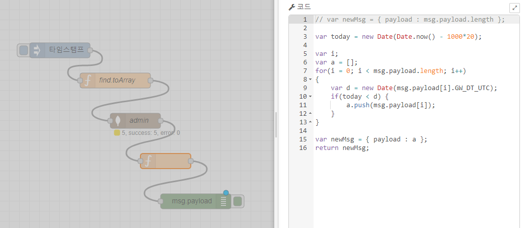The height and width of the screenshot is (228, 529).
Task: Click the fold end marker at line 12
Action: coord(311,114)
